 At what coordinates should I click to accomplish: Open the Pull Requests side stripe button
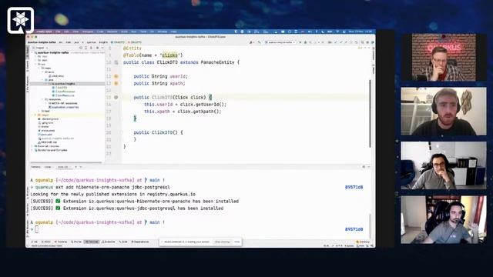[x=28, y=84]
